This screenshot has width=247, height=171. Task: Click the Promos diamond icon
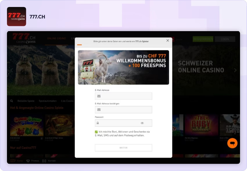click(28, 161)
